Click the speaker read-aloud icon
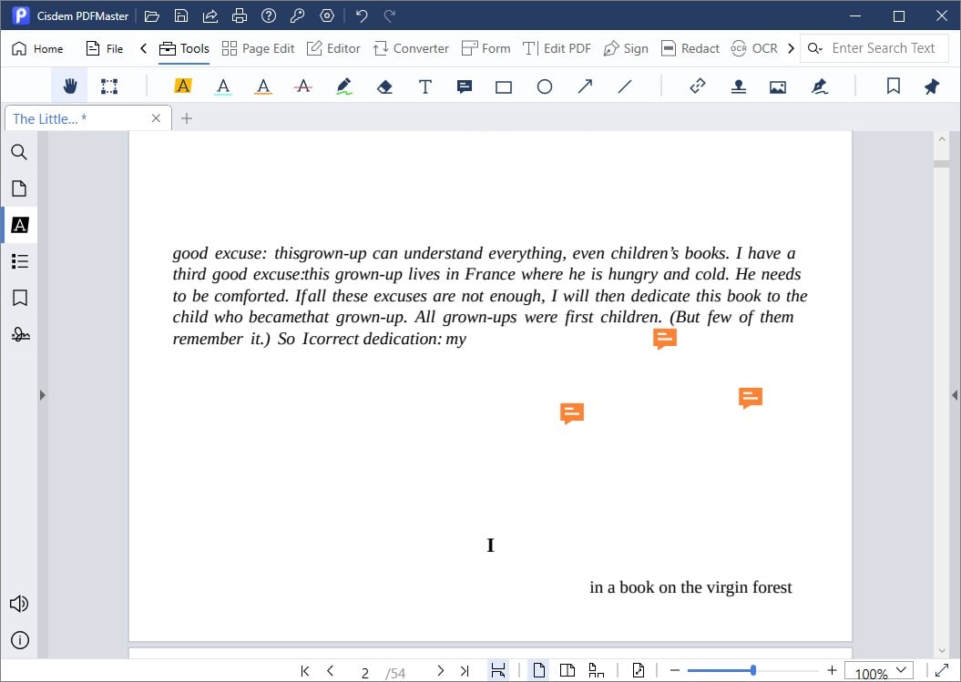The height and width of the screenshot is (682, 961). pyautogui.click(x=19, y=604)
